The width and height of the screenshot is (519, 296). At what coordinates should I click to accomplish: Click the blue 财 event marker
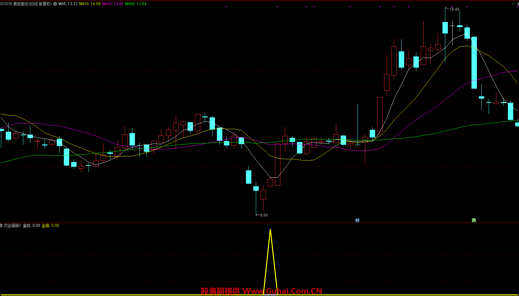357,220
